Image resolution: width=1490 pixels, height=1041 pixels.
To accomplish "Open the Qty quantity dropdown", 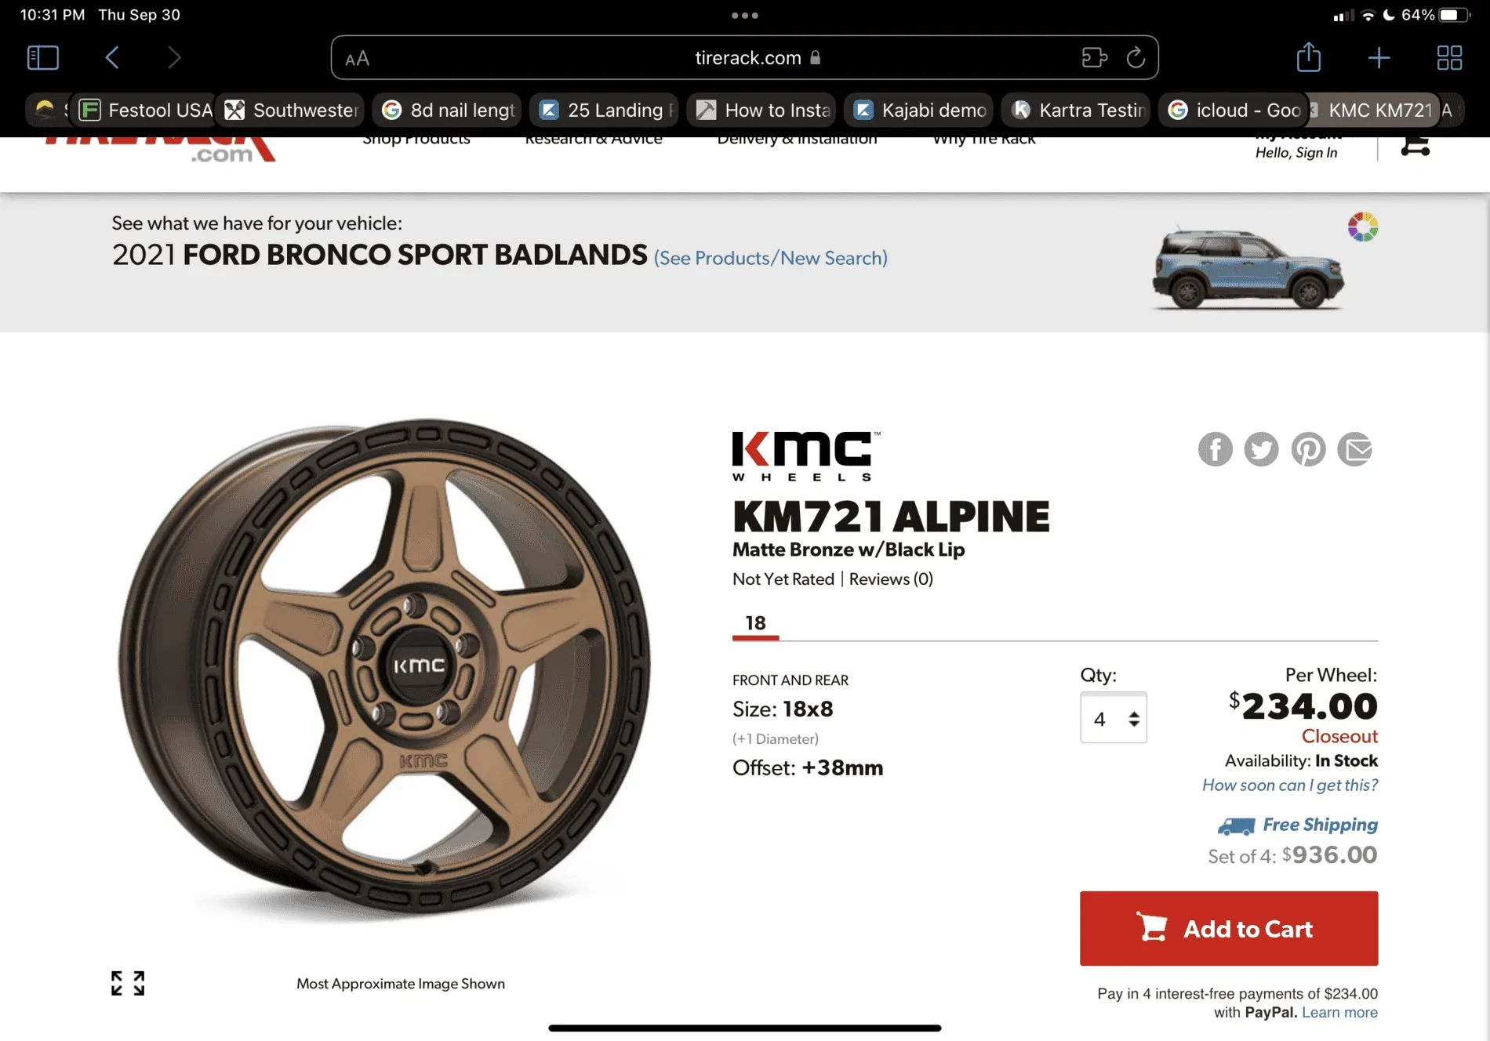I will click(x=1113, y=718).
